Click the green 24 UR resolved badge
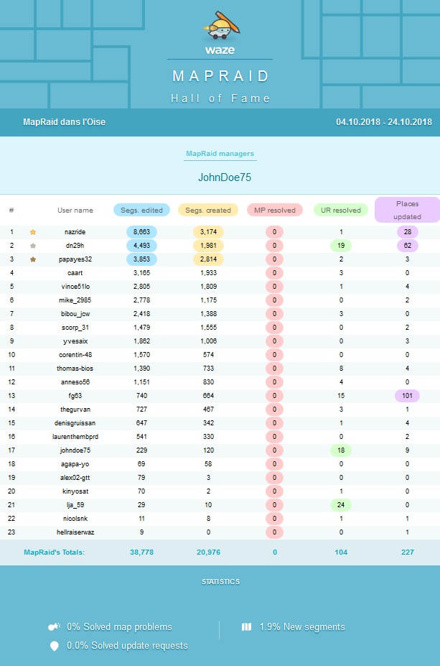 (x=341, y=505)
